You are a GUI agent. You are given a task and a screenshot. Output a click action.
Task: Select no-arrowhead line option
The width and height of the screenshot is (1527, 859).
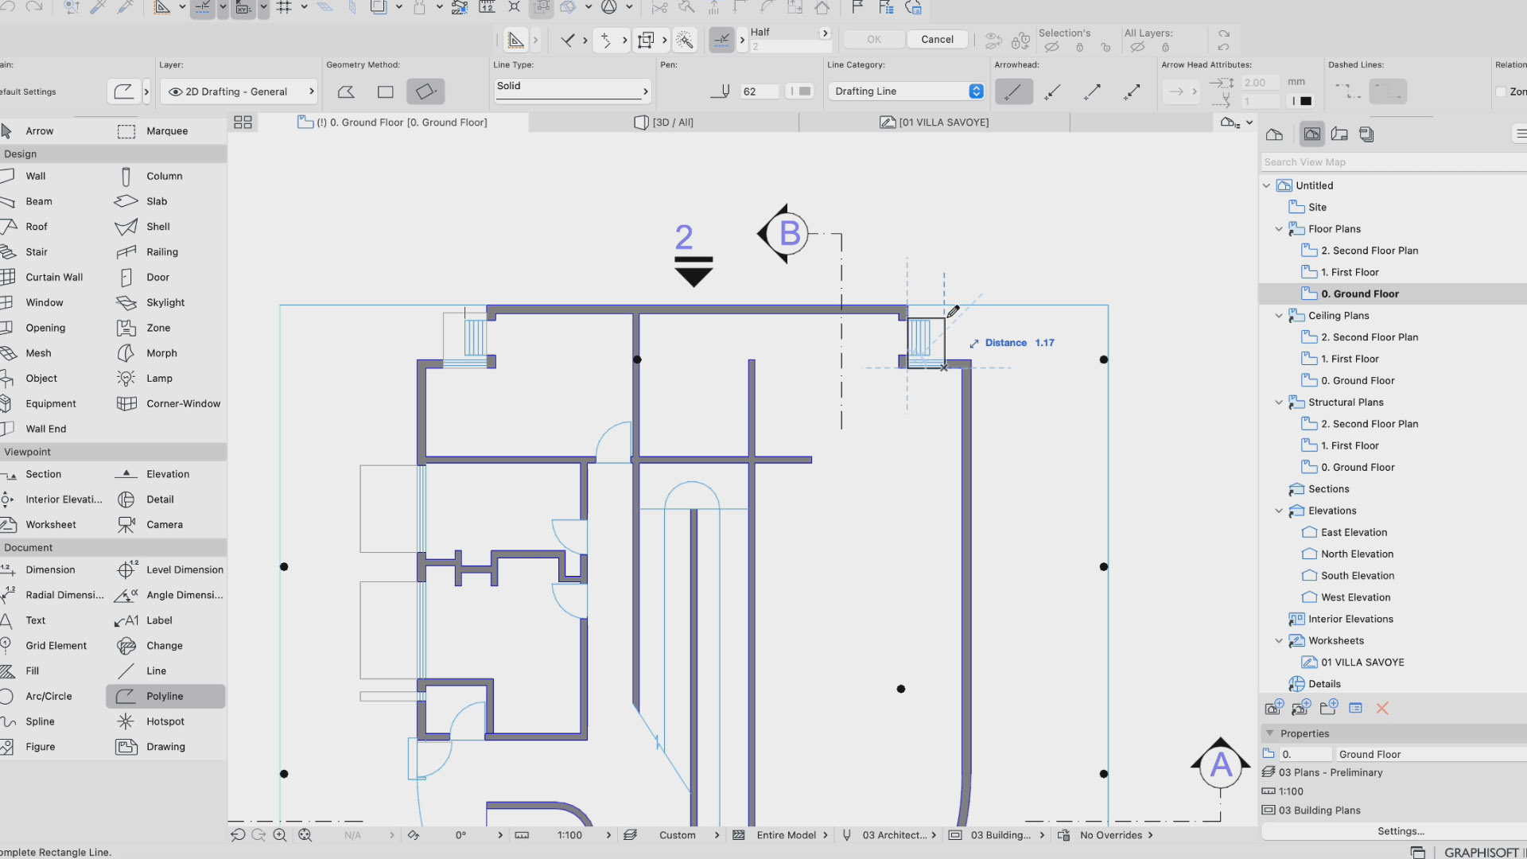point(1012,92)
